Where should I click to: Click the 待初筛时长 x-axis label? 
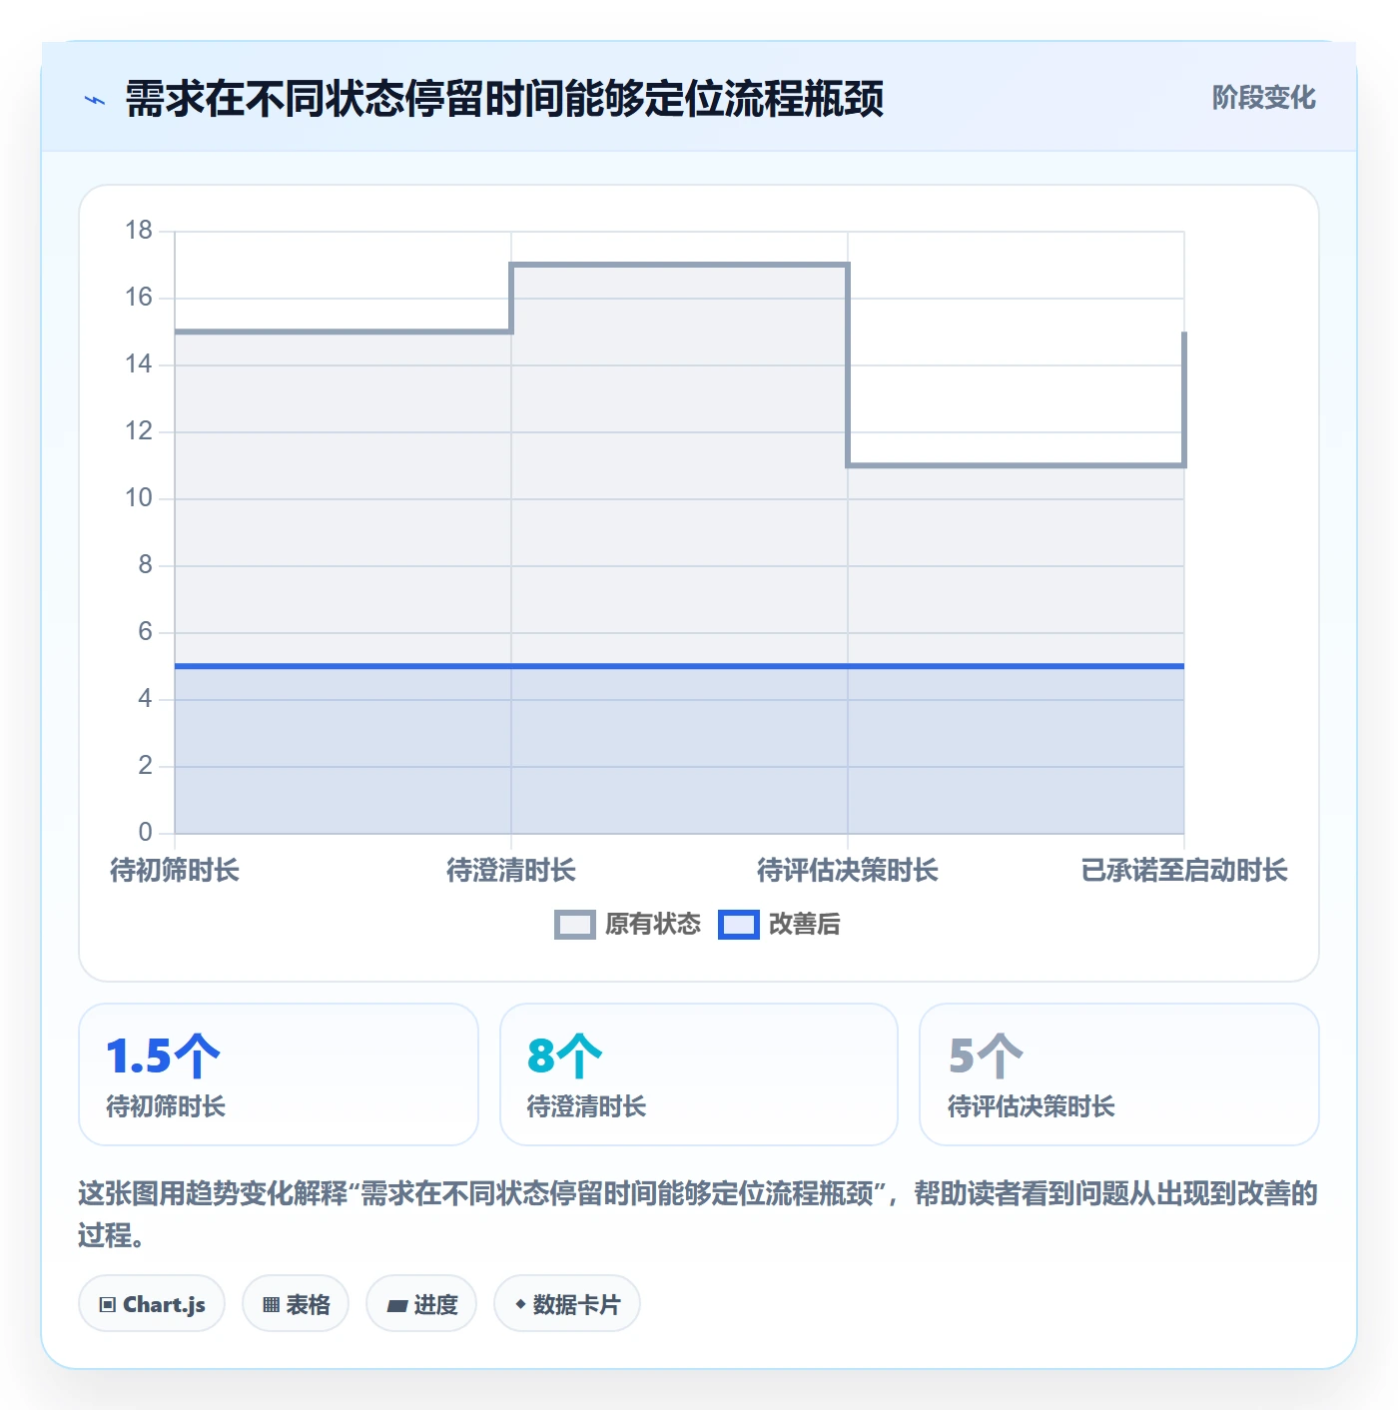[175, 871]
